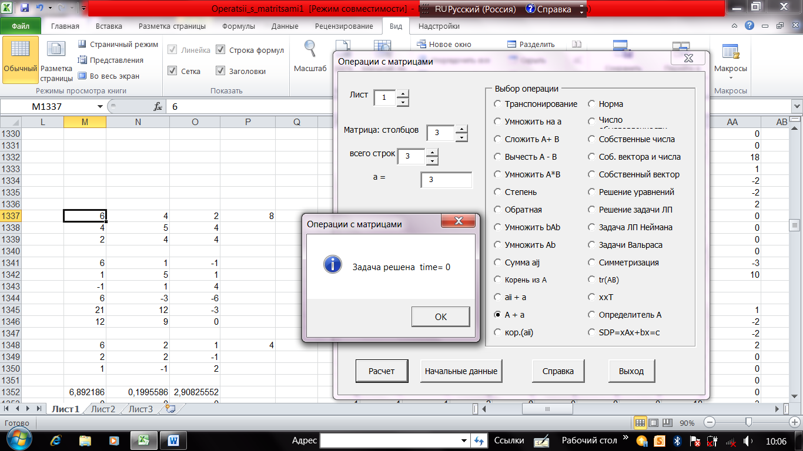The image size is (803, 451).
Task: Increase the столбцов spinner value
Action: 461,129
